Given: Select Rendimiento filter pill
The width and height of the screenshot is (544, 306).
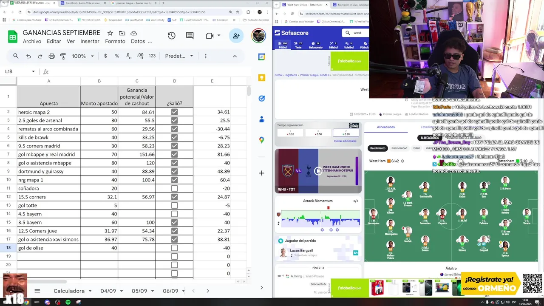Looking at the screenshot, I should point(378,148).
